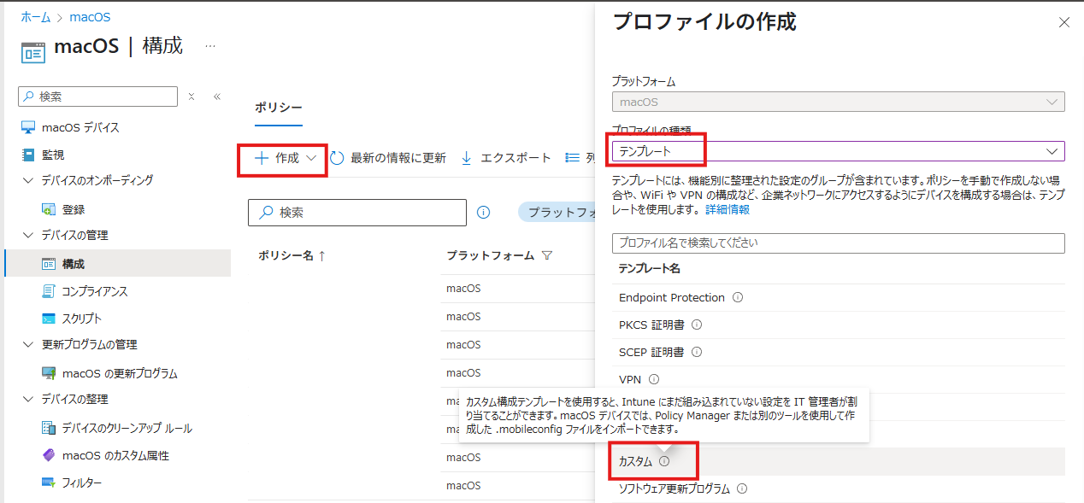This screenshot has height=503, width=1084.
Task: Collapse the sidebar with the double chevron
Action: coord(217,97)
